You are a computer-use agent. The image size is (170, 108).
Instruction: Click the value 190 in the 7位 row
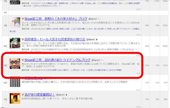pos(157,99)
